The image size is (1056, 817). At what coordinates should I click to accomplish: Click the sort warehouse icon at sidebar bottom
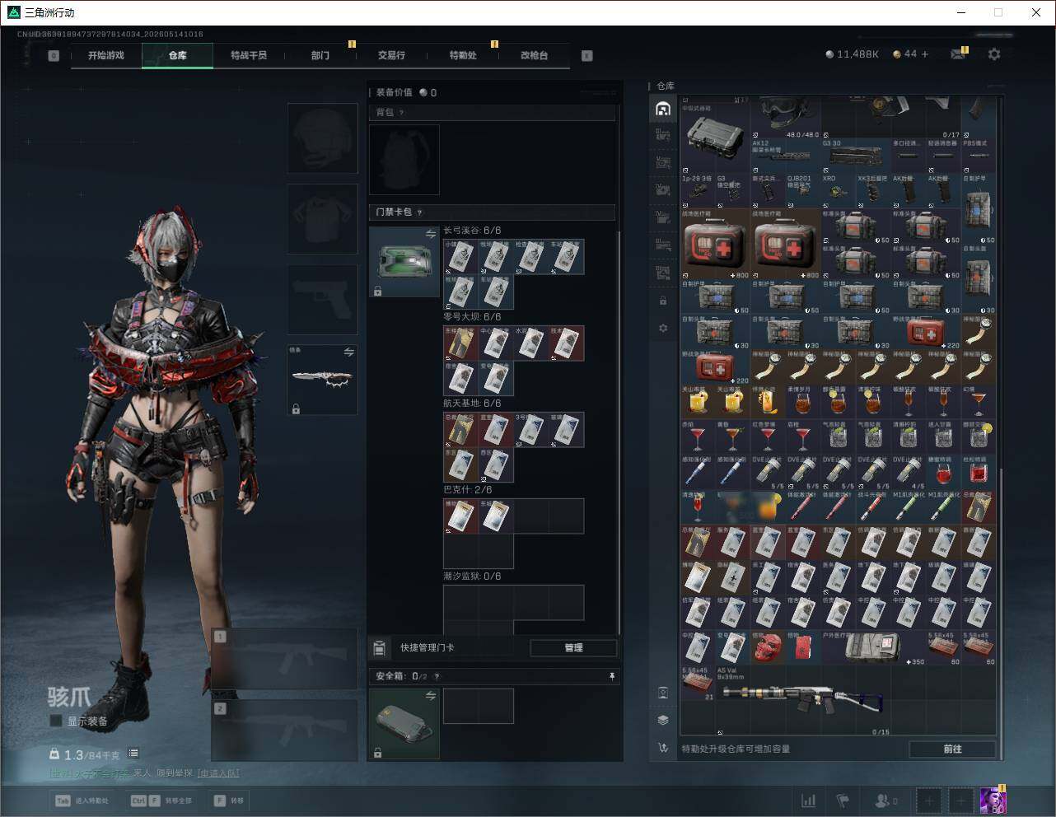(663, 748)
